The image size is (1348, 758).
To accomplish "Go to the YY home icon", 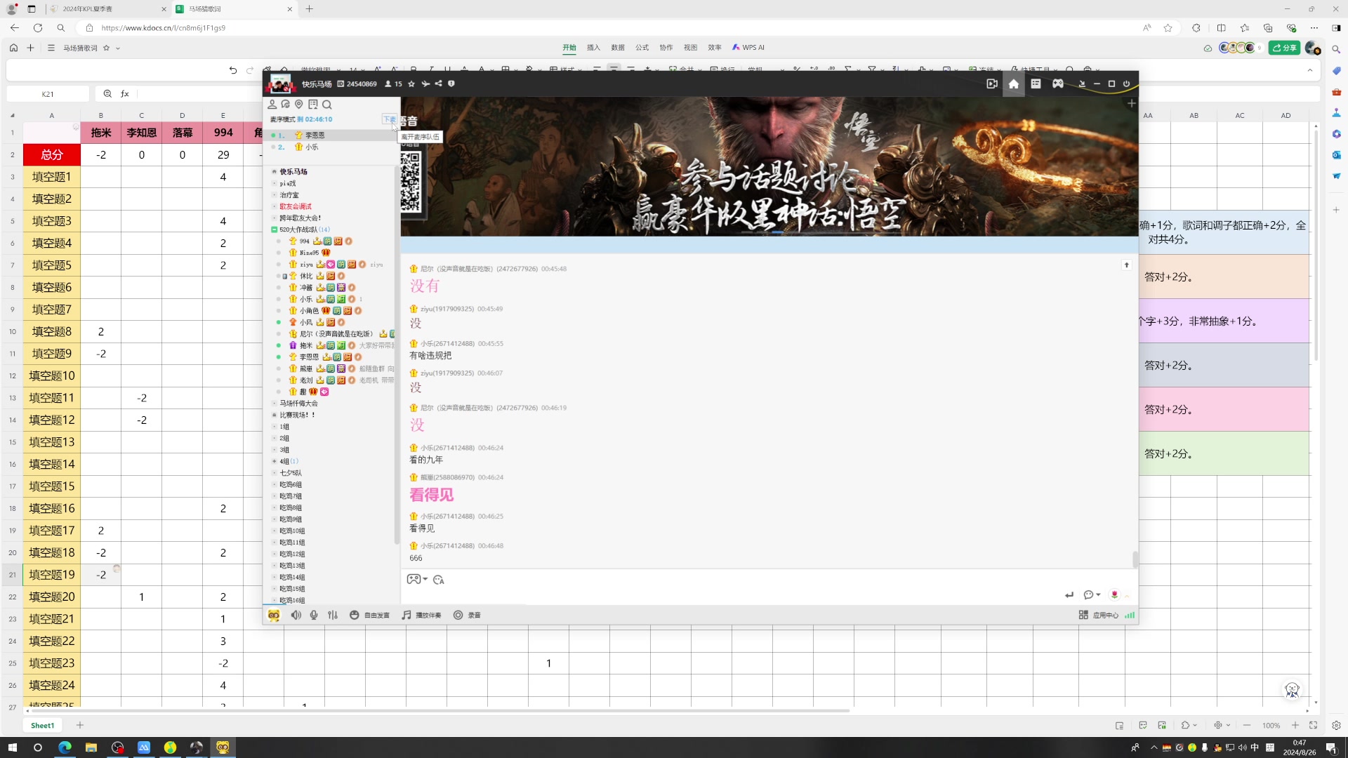I will [x=1013, y=84].
